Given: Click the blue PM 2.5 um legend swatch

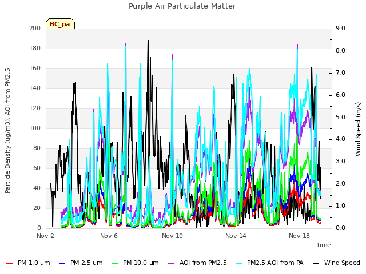Looking at the screenshot, I should coord(62,264).
